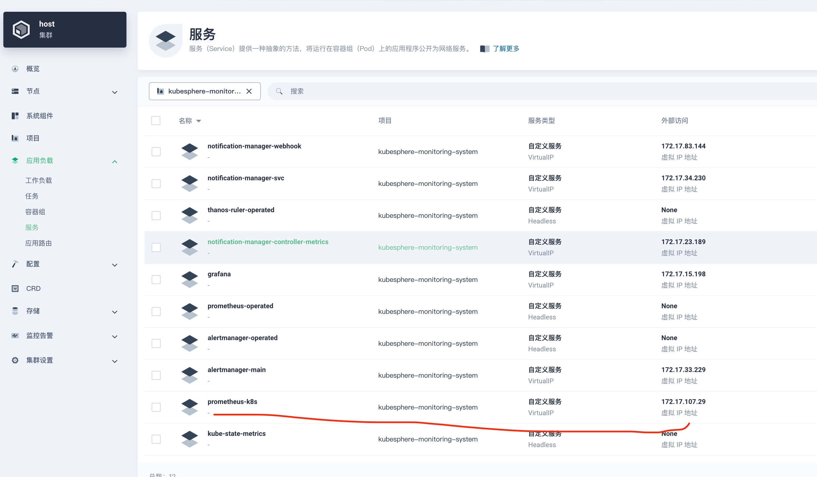
Task: Open the 工作负载 submenu item
Action: coord(39,180)
